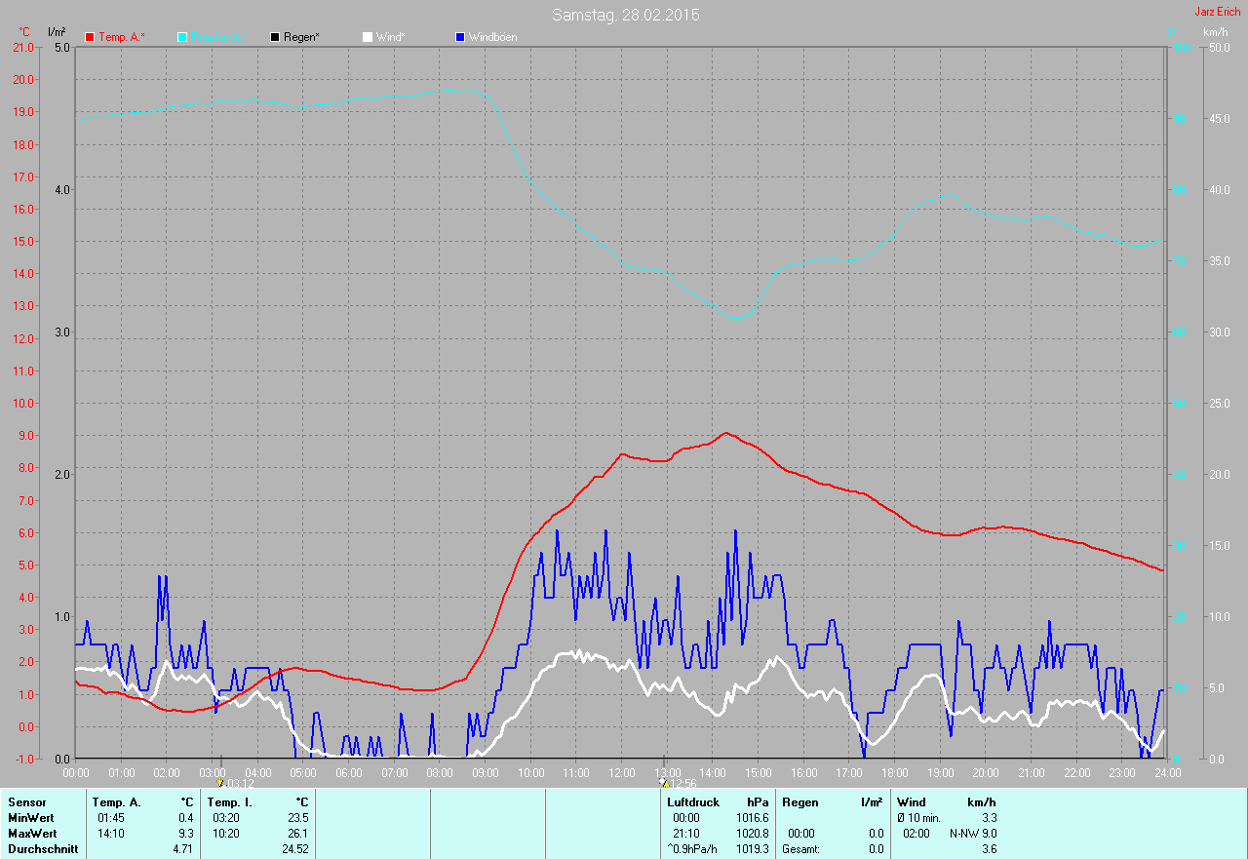1248x859 pixels.
Task: Click the '03:20' indoor min time
Action: tap(226, 818)
